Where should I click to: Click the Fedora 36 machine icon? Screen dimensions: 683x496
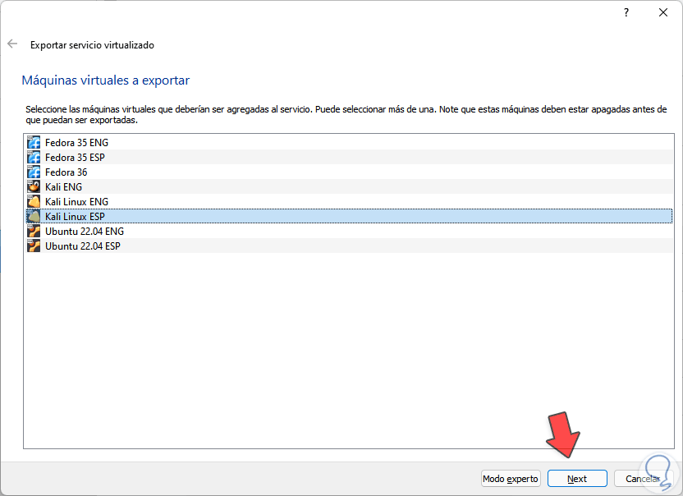[34, 172]
